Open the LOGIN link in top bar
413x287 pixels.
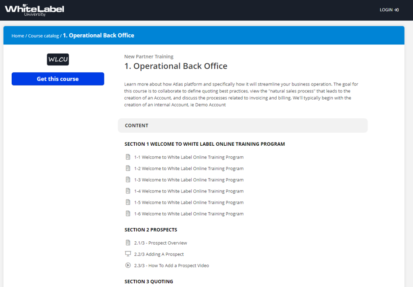point(386,10)
